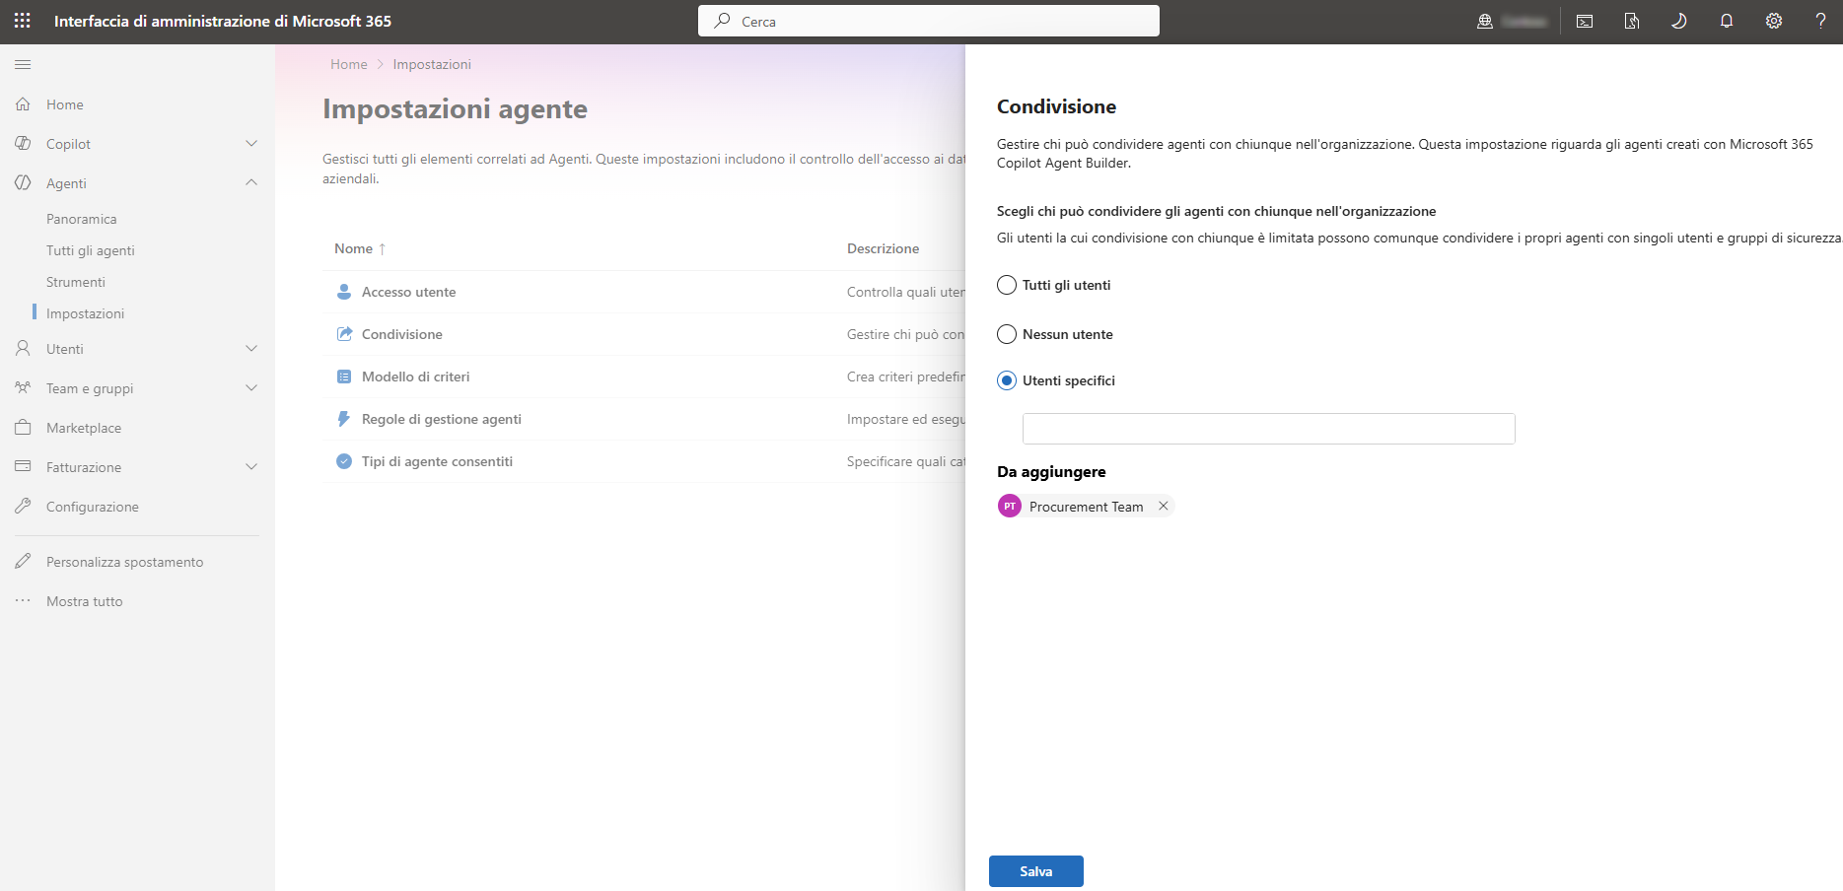Image resolution: width=1843 pixels, height=891 pixels.
Task: Open notifications bell icon
Action: (x=1727, y=21)
